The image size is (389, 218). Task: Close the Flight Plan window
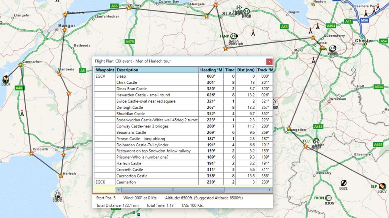269,61
